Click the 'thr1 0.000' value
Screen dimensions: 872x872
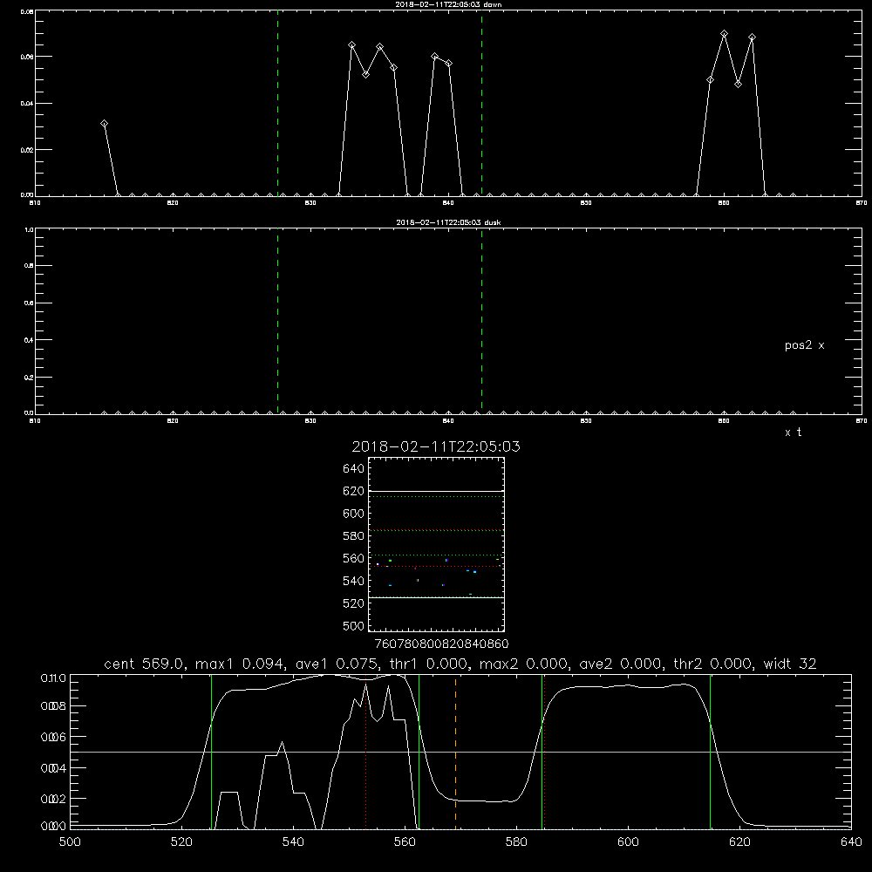coord(427,664)
